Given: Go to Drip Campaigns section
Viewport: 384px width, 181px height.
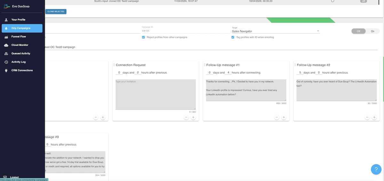Looking at the screenshot, I should pyautogui.click(x=22, y=28).
